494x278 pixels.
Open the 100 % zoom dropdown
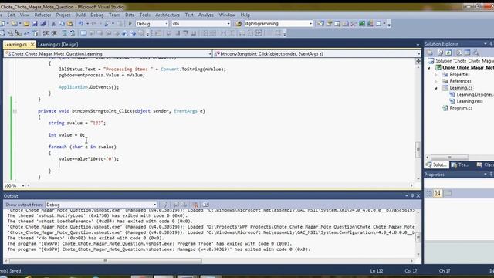(22, 186)
